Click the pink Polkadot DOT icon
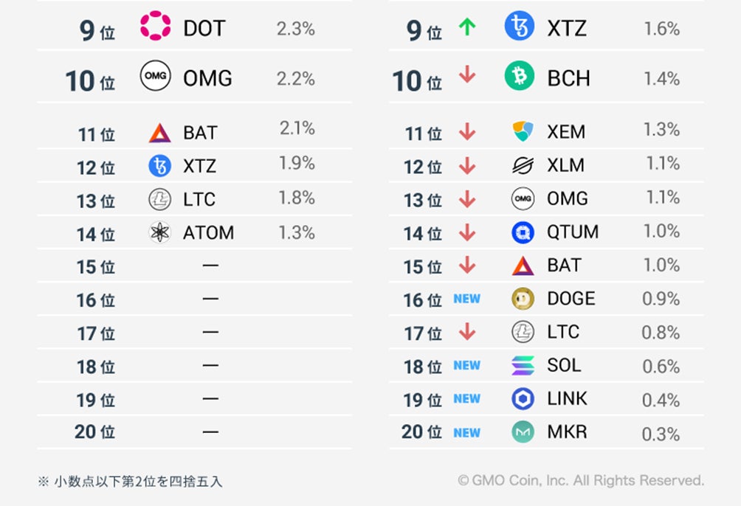Image resolution: width=741 pixels, height=506 pixels. [x=155, y=27]
